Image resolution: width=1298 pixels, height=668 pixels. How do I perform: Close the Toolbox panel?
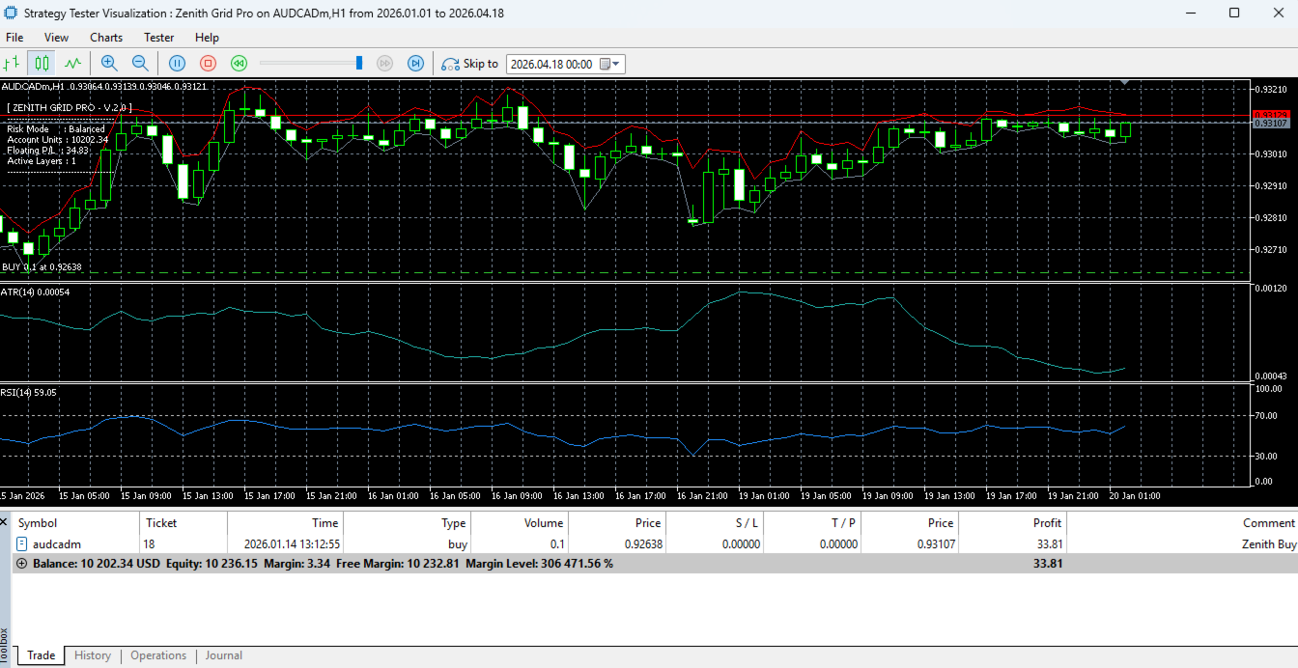(x=5, y=521)
